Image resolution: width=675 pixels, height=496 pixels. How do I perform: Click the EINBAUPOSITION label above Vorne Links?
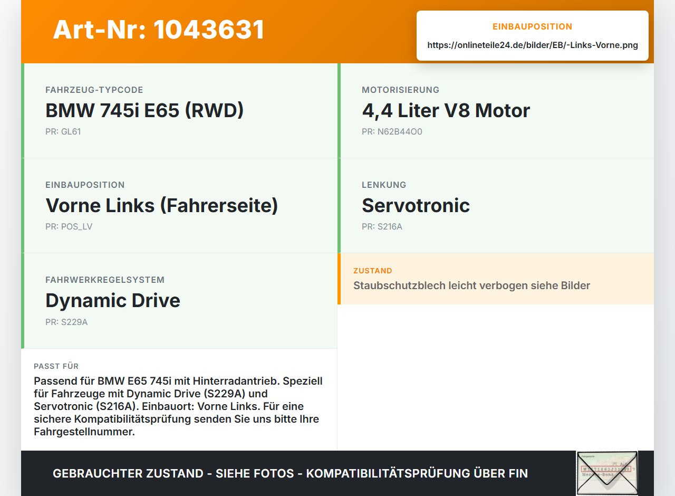[x=85, y=185]
